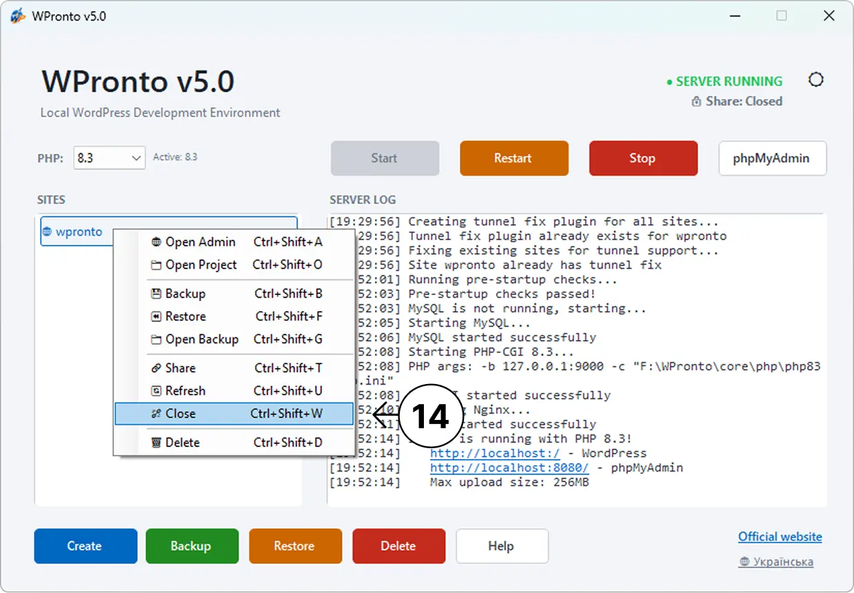Click the Refresh icon in context menu
The width and height of the screenshot is (854, 593).
click(x=156, y=391)
